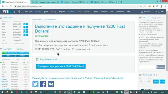
Task: Click the bookmark star in address bar
Action: coord(145,6)
